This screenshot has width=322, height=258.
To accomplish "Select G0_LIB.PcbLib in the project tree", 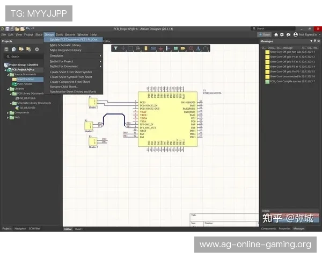I will pyautogui.click(x=27, y=98).
